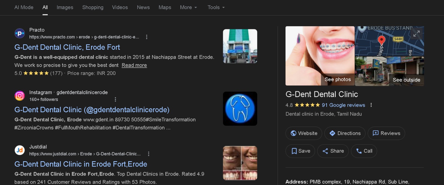This screenshot has width=444, height=185.
Task: Open the Instagram result three-dot menu
Action: point(115,99)
